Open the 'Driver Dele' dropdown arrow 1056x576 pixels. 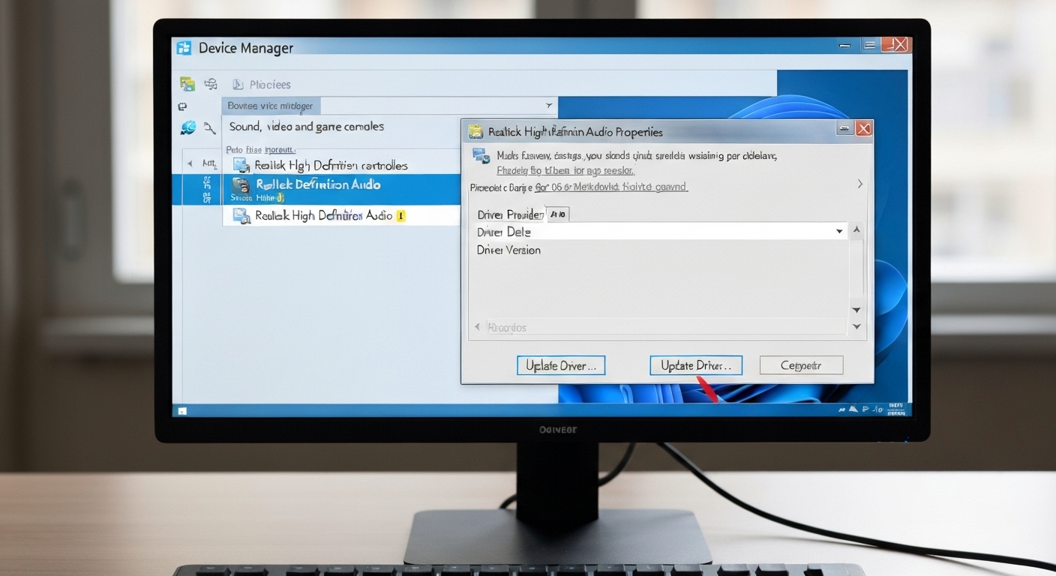coord(839,232)
